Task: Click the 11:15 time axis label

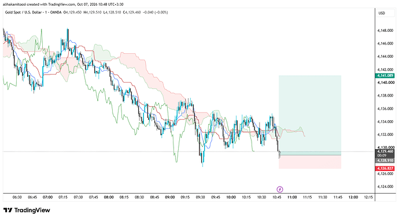Action: coord(307,197)
